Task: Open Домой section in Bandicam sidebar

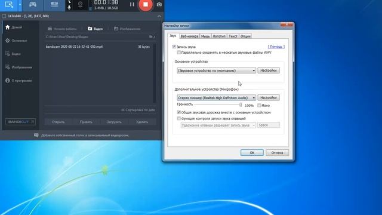Action: (14, 27)
